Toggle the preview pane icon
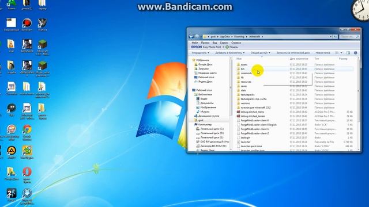This screenshot has height=207, width=369. coord(348,53)
